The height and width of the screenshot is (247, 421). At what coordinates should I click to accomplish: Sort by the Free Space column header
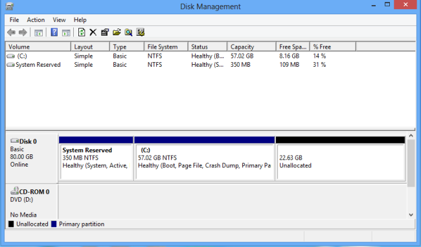tap(293, 47)
